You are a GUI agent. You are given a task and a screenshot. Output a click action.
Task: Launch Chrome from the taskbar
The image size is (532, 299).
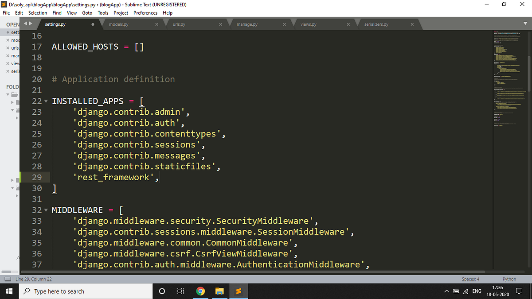coord(200,291)
